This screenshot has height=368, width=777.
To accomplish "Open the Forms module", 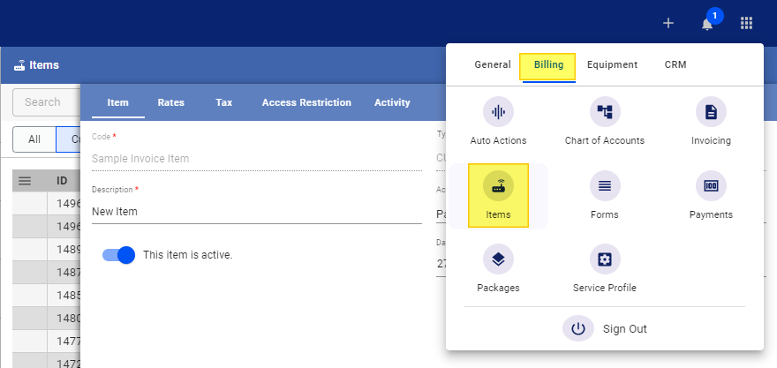I will (x=604, y=186).
